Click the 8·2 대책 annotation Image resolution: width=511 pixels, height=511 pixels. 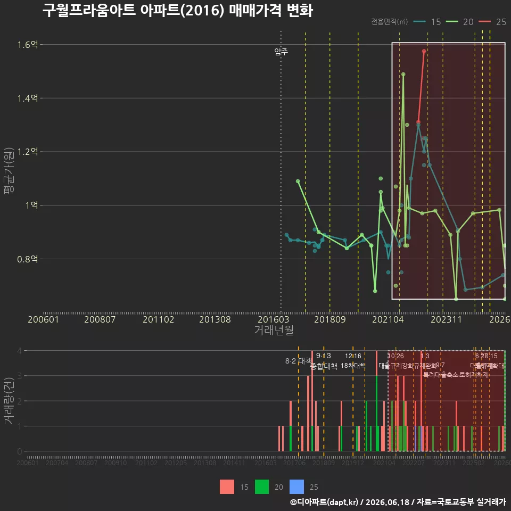point(298,361)
